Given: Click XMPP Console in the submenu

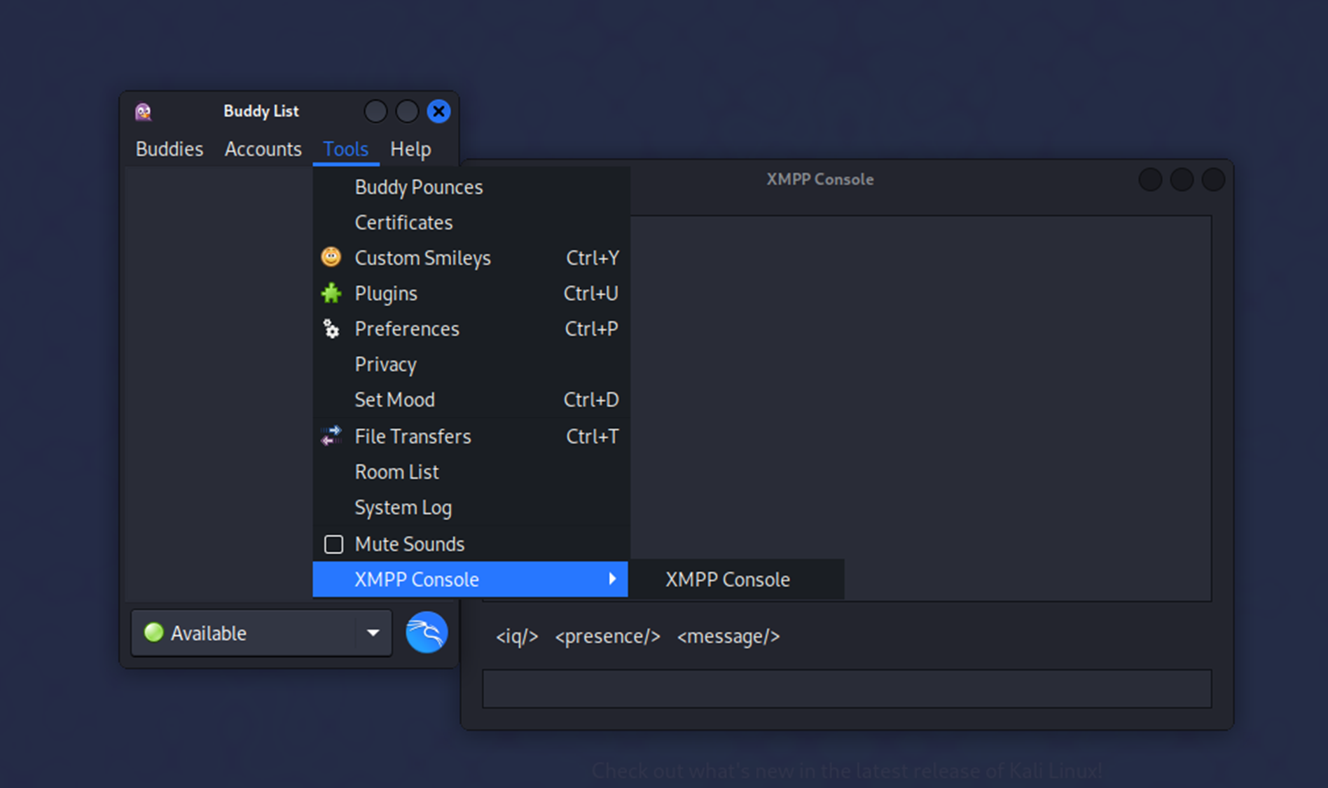Looking at the screenshot, I should 736,579.
